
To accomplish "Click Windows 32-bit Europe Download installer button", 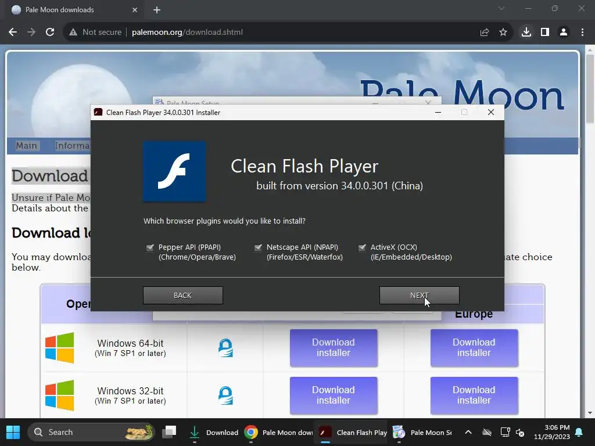I will click(474, 395).
